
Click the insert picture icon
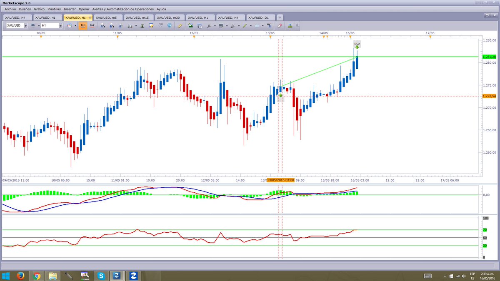[x=190, y=25]
